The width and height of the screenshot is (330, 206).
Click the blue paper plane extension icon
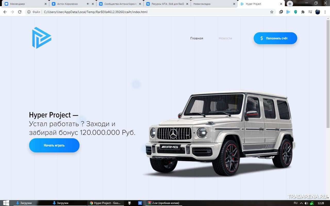[x=288, y=12]
